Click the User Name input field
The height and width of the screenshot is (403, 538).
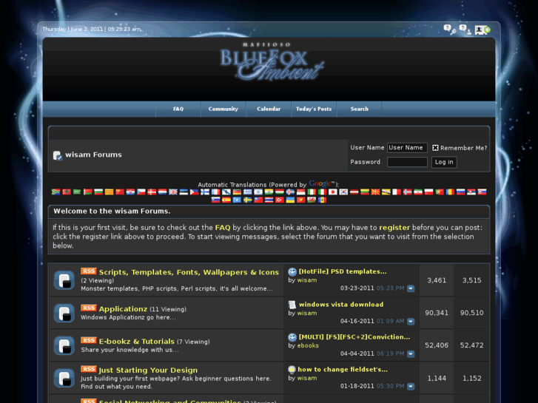[407, 148]
